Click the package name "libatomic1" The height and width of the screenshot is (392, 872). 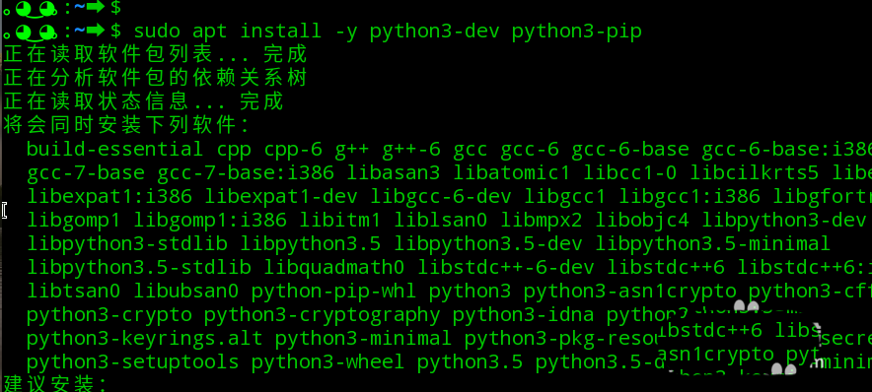pos(511,172)
